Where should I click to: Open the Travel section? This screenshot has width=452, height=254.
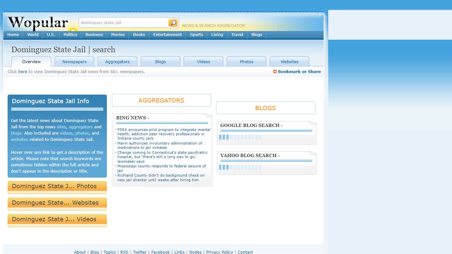(x=237, y=35)
